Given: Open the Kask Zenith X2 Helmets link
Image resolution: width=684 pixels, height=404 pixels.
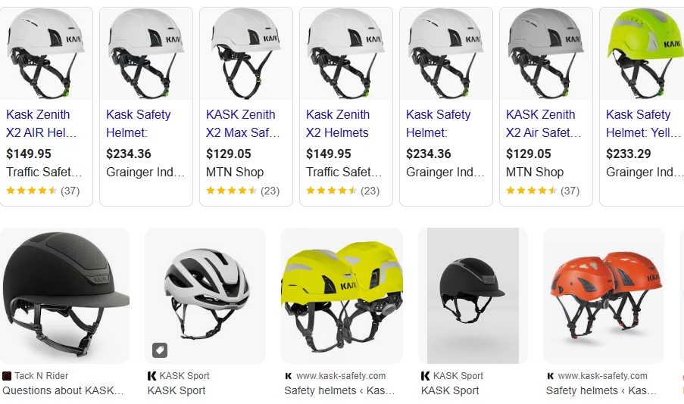Looking at the screenshot, I should 339,123.
